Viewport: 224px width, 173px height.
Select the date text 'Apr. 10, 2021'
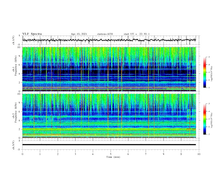(x=79, y=34)
